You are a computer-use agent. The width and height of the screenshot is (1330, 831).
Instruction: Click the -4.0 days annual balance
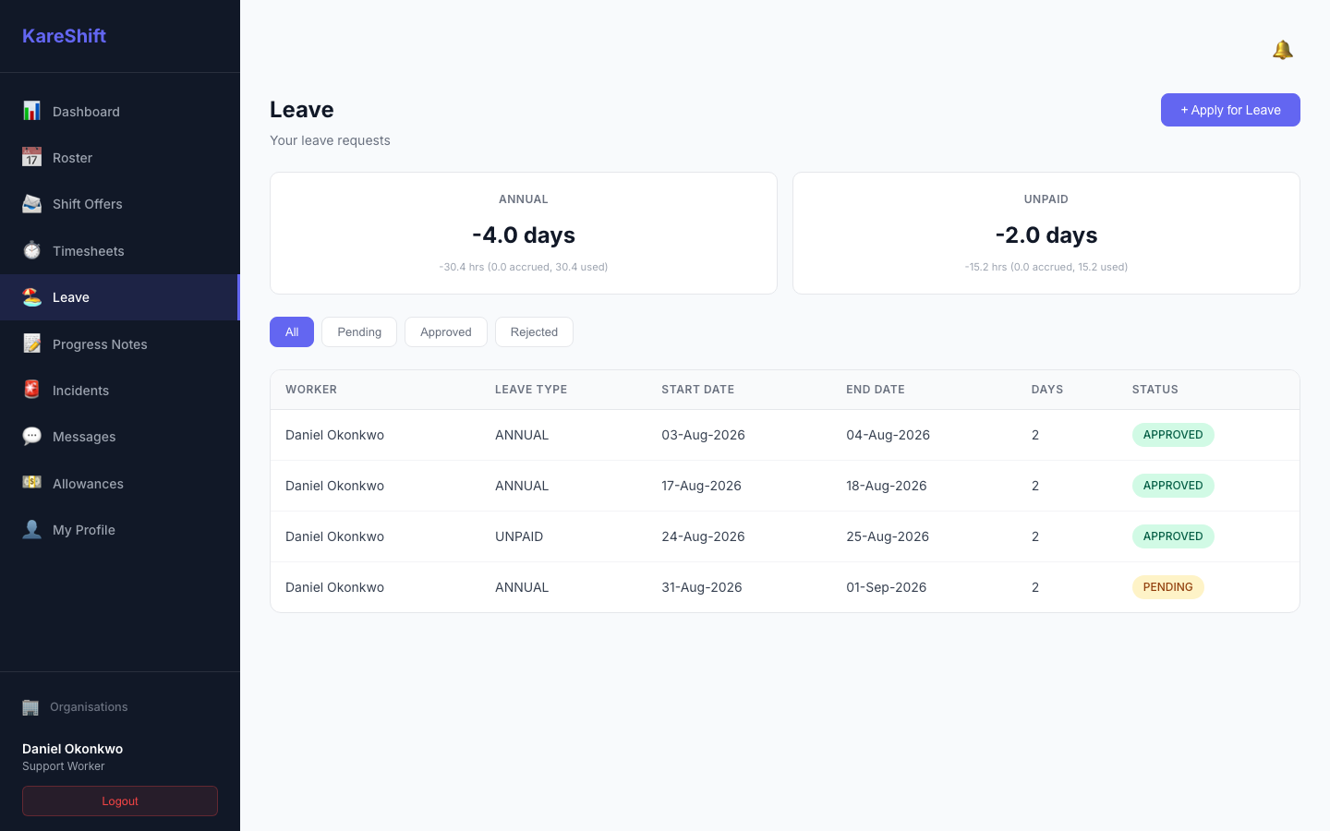pos(524,235)
